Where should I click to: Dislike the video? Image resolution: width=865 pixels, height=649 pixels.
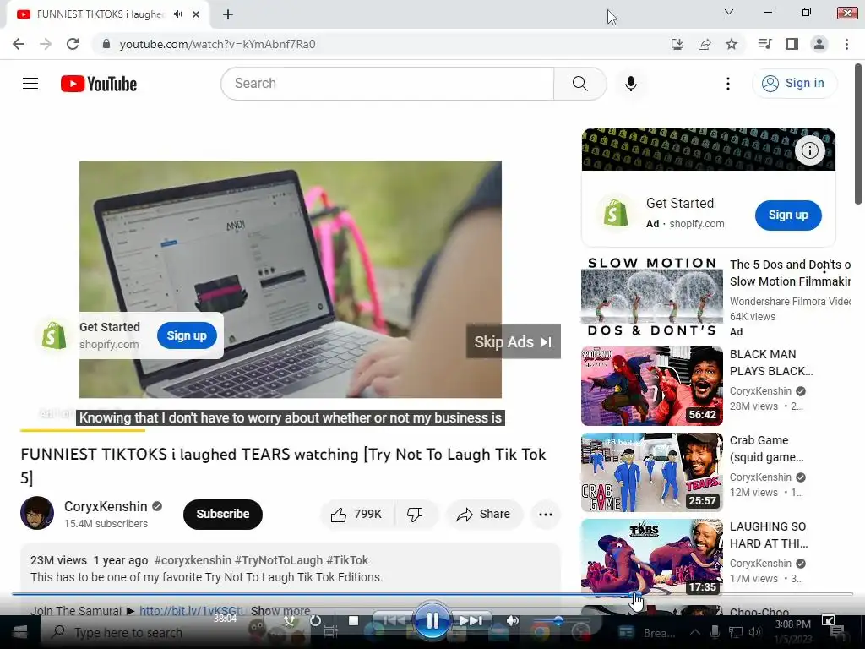(x=416, y=515)
